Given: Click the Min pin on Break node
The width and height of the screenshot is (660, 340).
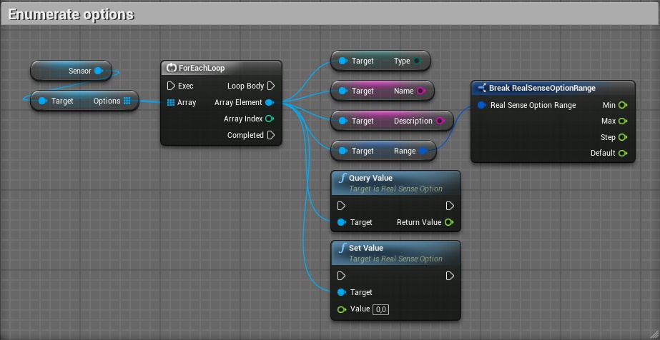Looking at the screenshot, I should pos(623,105).
